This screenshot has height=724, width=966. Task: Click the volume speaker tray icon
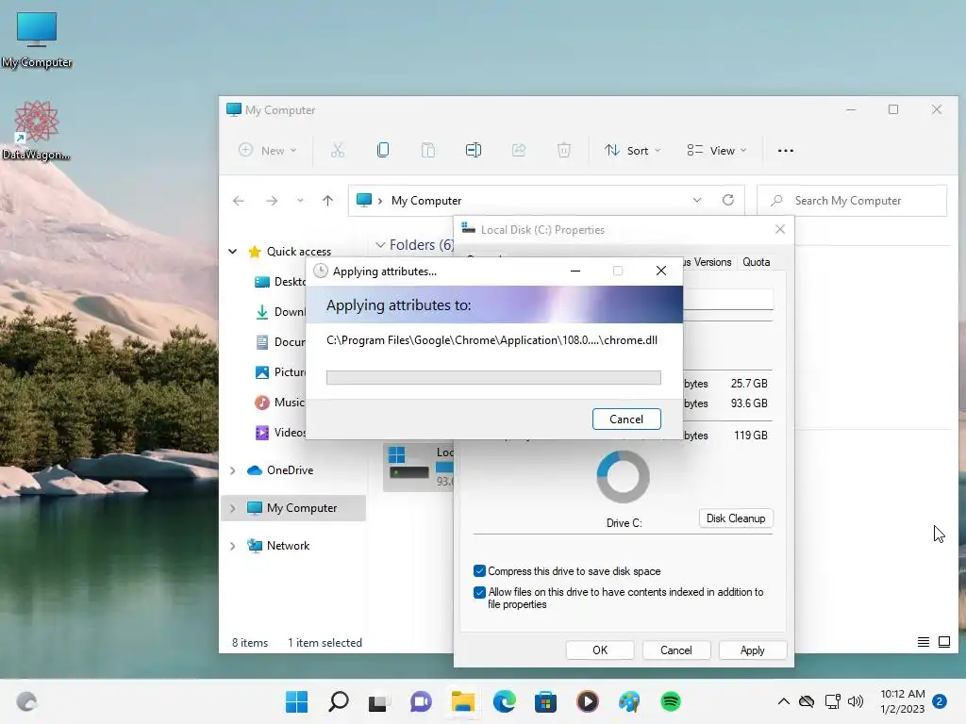(856, 701)
